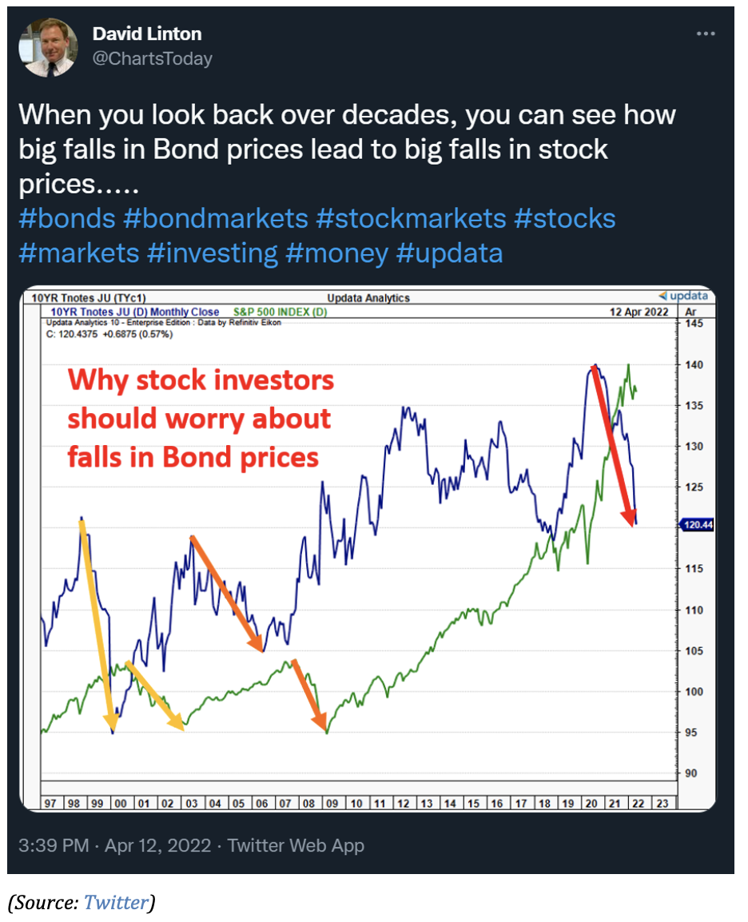Open the @ChartsToday handle
The width and height of the screenshot is (748, 922).
coord(153,59)
